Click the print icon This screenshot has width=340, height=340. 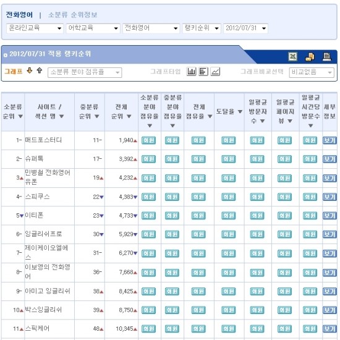click(x=326, y=57)
